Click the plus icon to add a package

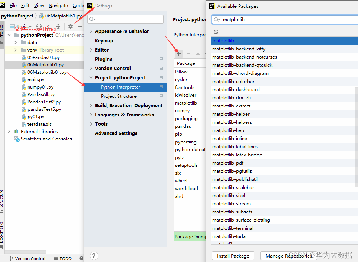[x=179, y=54]
